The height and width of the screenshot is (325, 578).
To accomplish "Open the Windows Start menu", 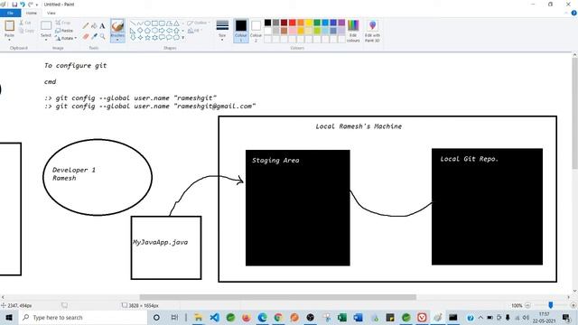I will [x=8, y=317].
